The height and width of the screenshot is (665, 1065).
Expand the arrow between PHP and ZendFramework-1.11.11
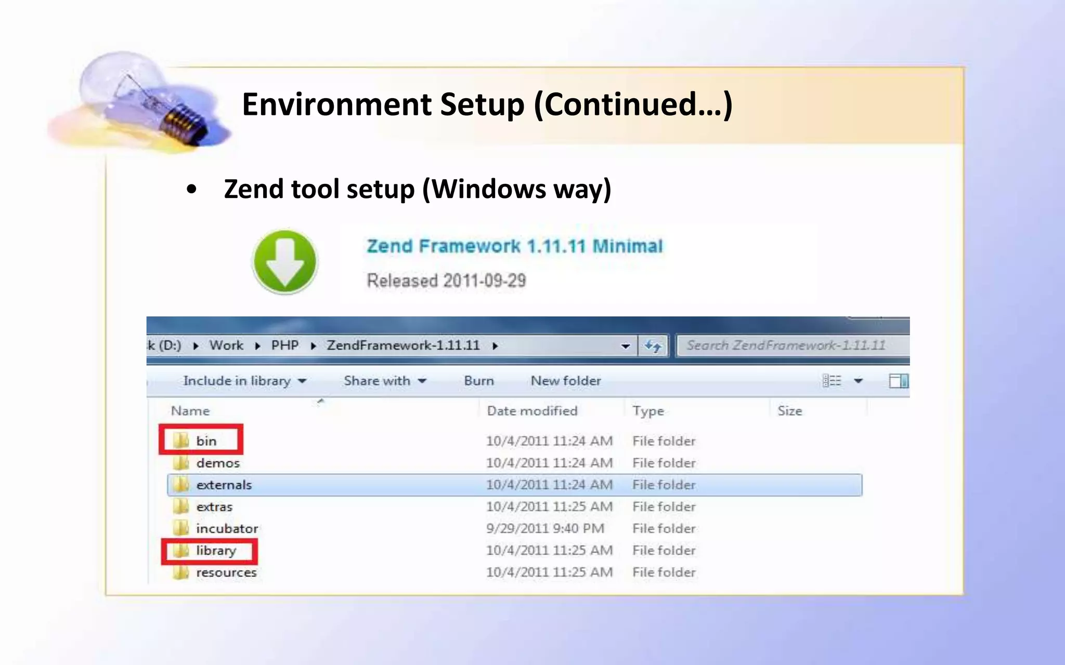pyautogui.click(x=313, y=346)
